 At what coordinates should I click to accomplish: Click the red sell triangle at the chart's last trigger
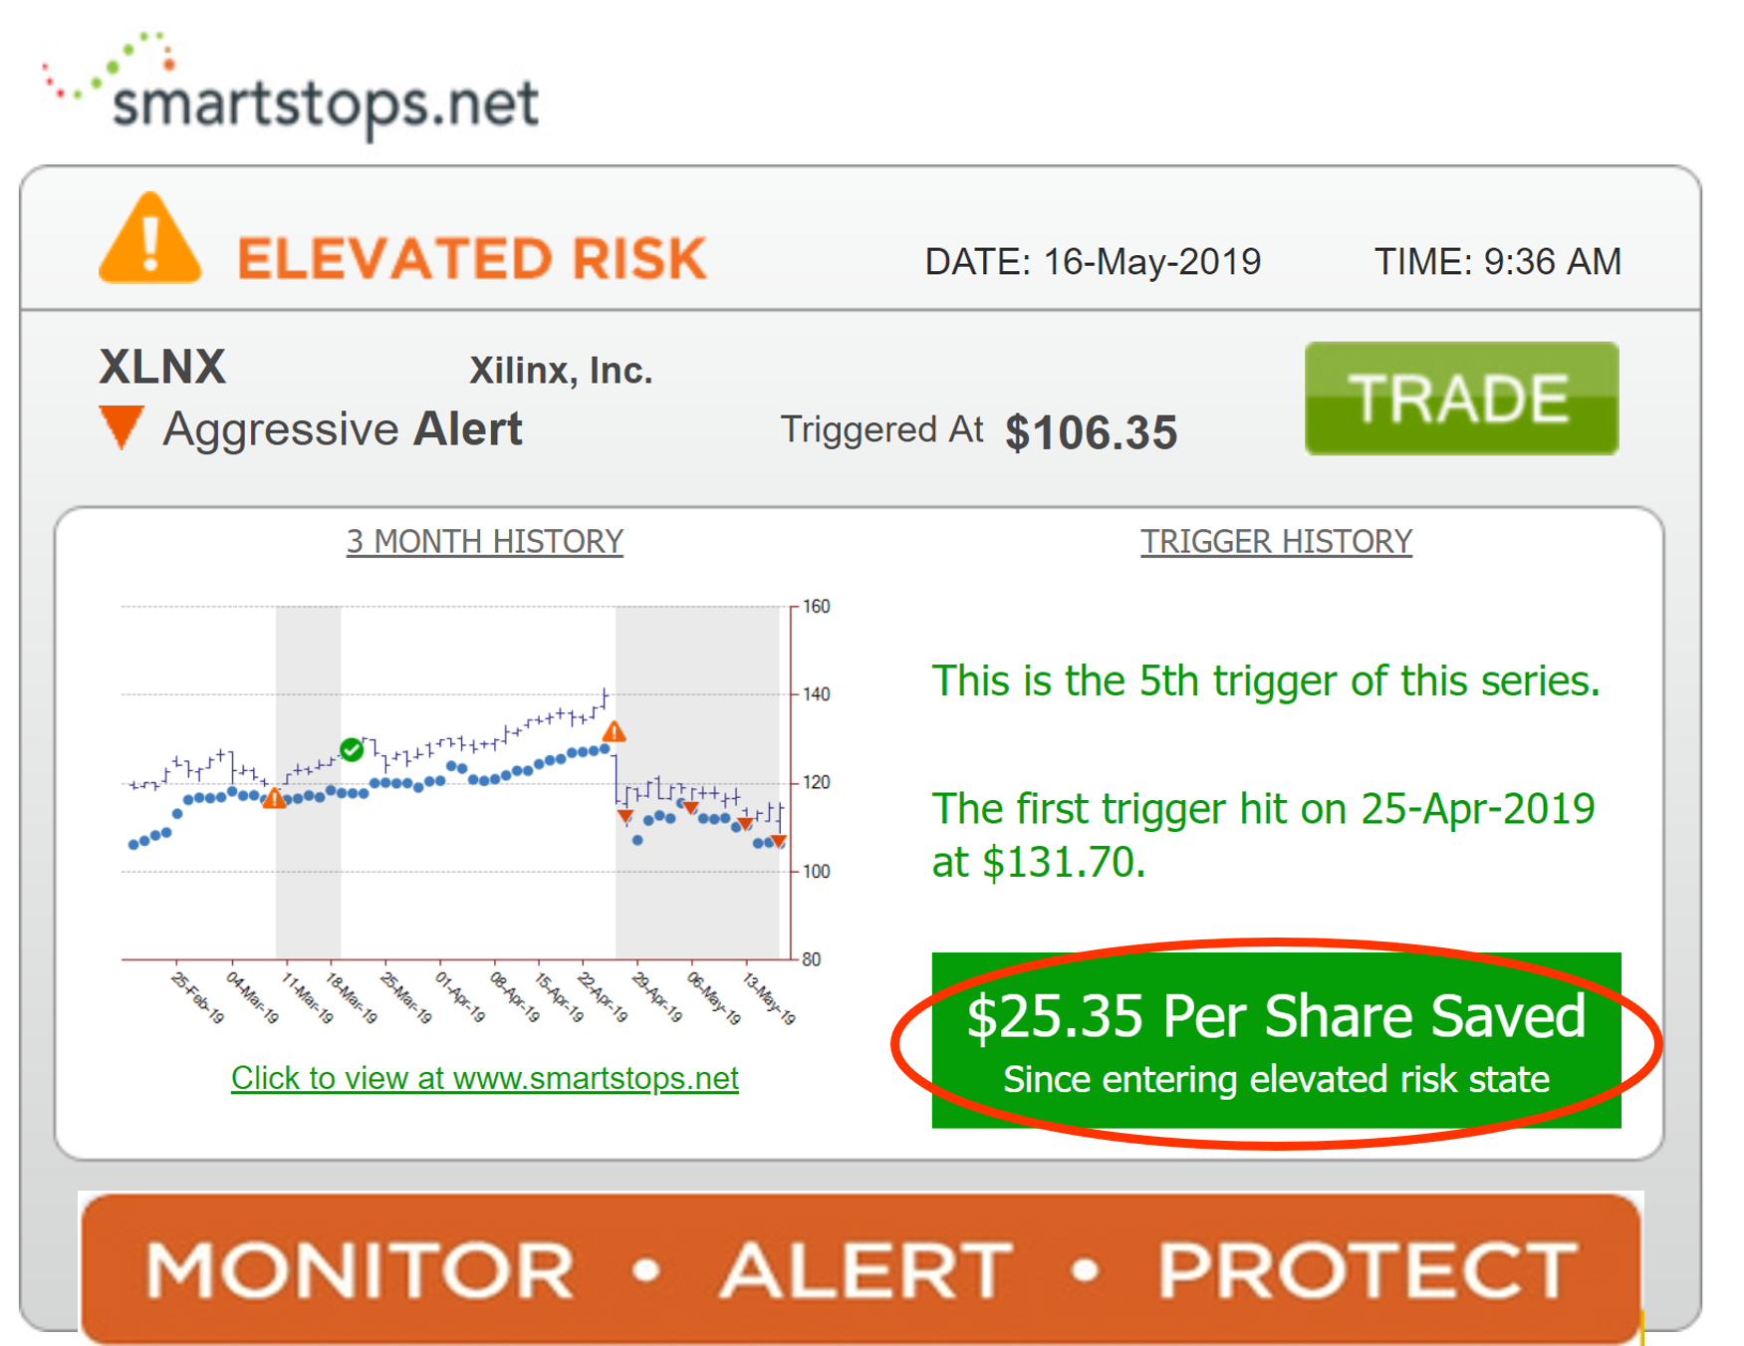(x=777, y=842)
